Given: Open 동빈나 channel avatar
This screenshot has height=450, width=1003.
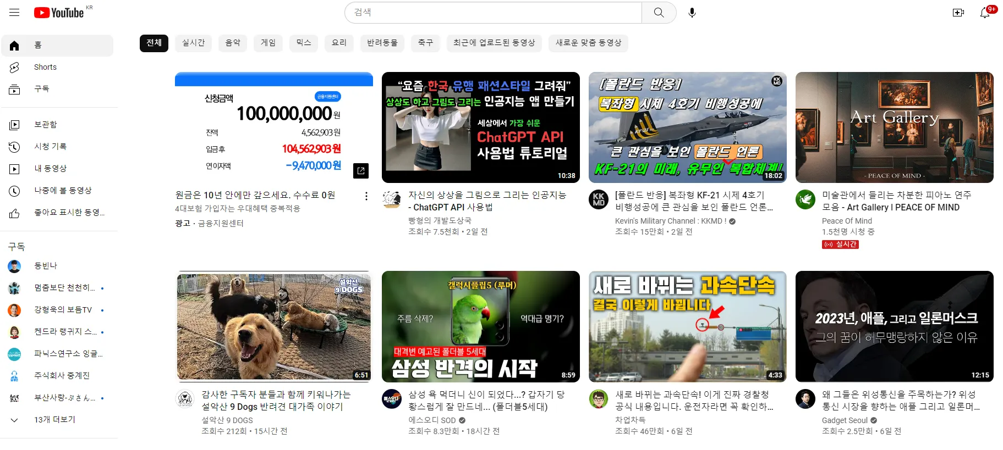Looking at the screenshot, I should [14, 266].
